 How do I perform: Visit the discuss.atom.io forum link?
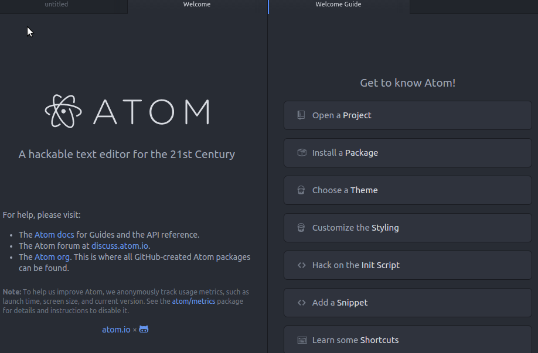pos(120,246)
